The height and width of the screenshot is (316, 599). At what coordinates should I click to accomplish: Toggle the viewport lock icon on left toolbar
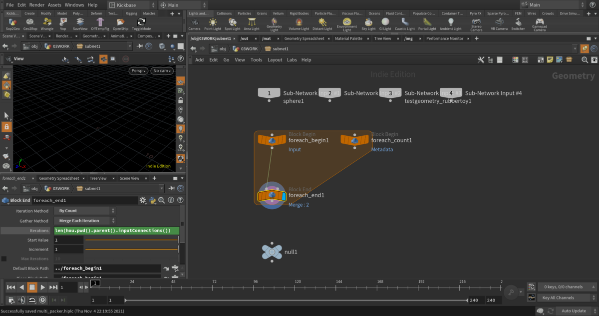tap(6, 127)
